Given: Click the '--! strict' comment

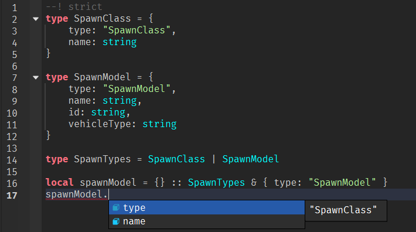Looking at the screenshot, I should tap(74, 6).
